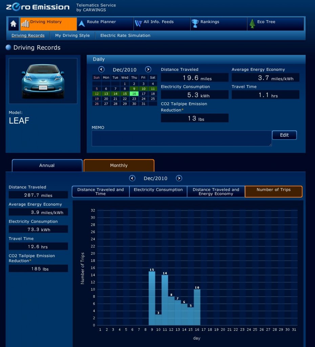Open the Driving History bar chart icon

click(x=25, y=23)
